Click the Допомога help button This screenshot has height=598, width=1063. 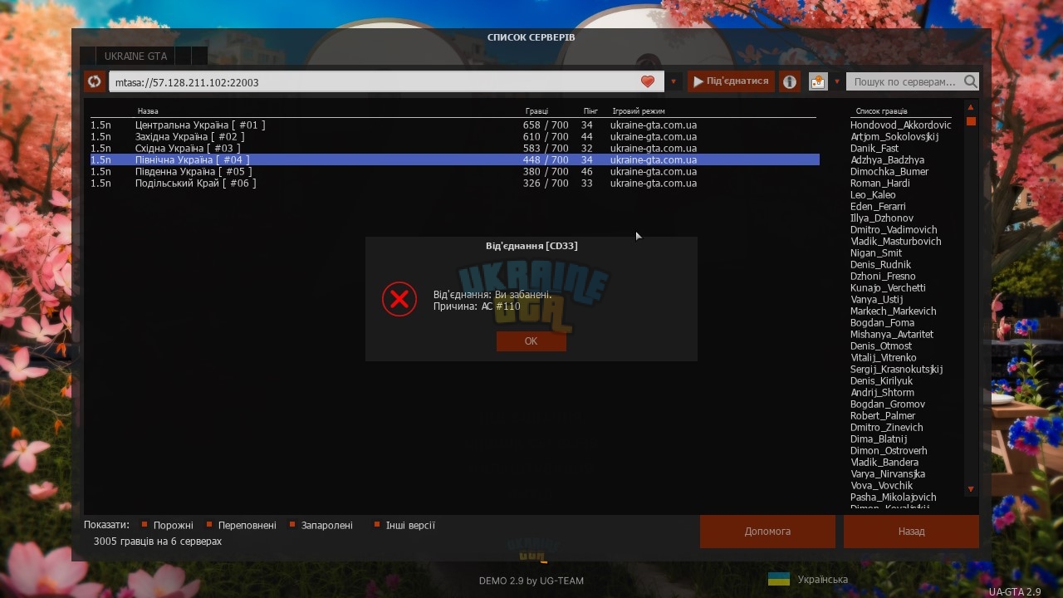tap(767, 532)
